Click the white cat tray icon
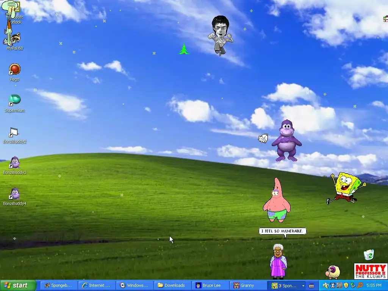 [x=333, y=286]
